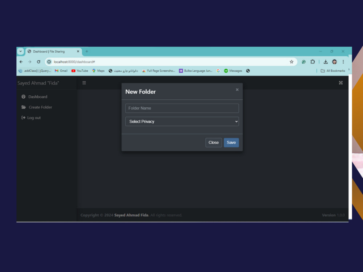Open a new browser tab
The width and height of the screenshot is (363, 272).
87,51
